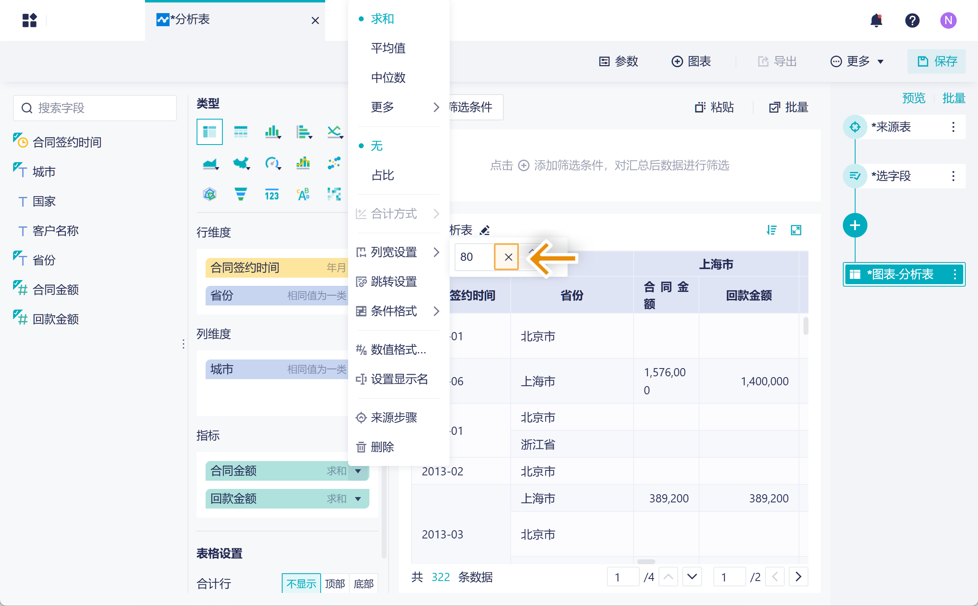Viewport: 978px width, 606px height.
Task: Click the add step plus button
Action: [855, 225]
